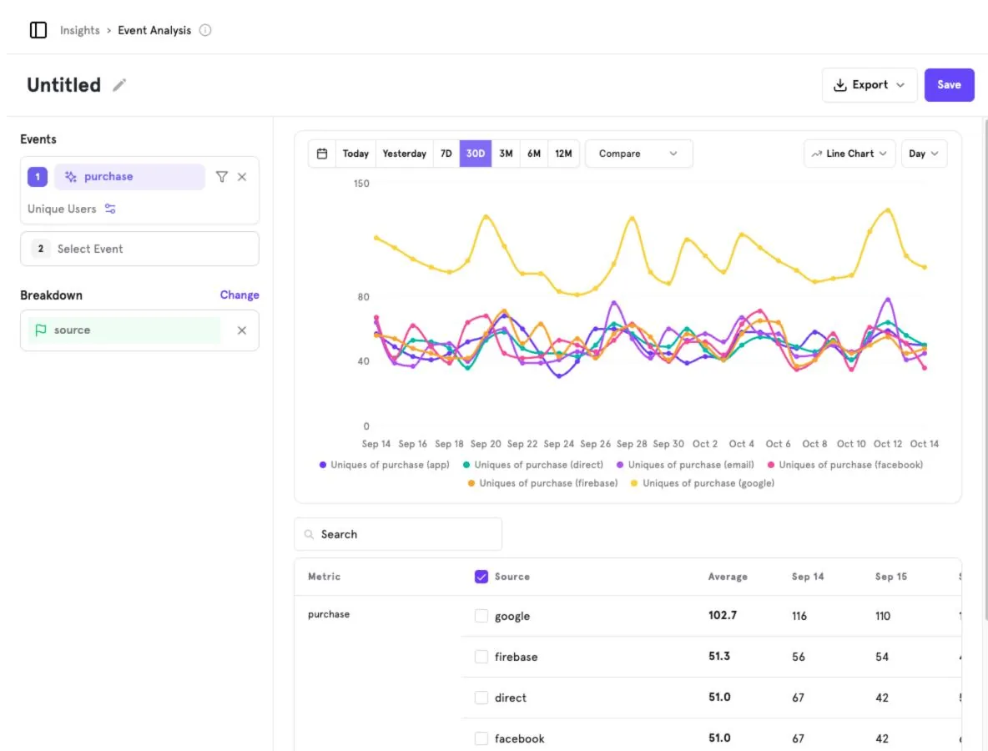Change the Day granularity dropdown
Screen dimensions: 988x751
(x=924, y=154)
